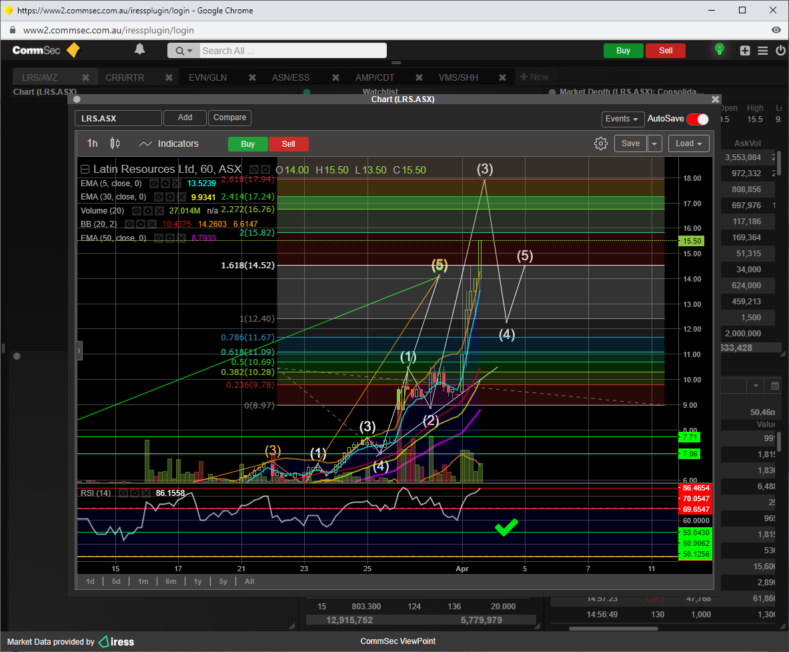
Task: Toggle the AutoSave switch
Action: pos(698,119)
